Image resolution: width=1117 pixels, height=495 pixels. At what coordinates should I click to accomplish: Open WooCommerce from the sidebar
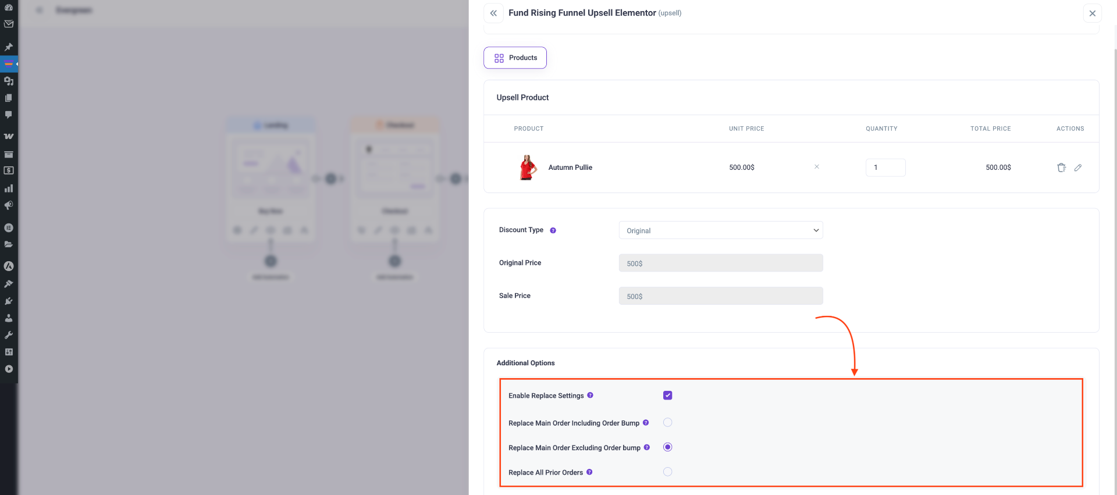point(9,137)
